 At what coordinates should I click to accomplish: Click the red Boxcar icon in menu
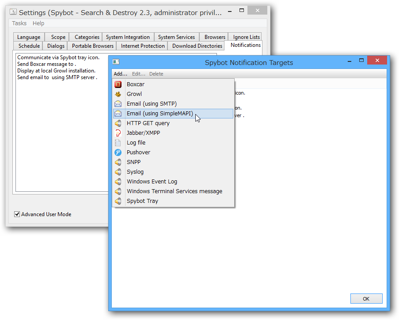[x=118, y=84]
